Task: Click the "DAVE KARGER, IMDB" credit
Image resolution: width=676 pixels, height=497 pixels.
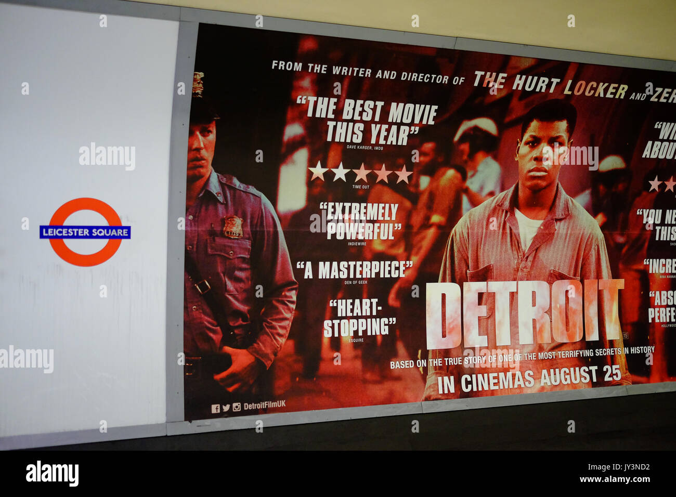Action: (x=365, y=148)
